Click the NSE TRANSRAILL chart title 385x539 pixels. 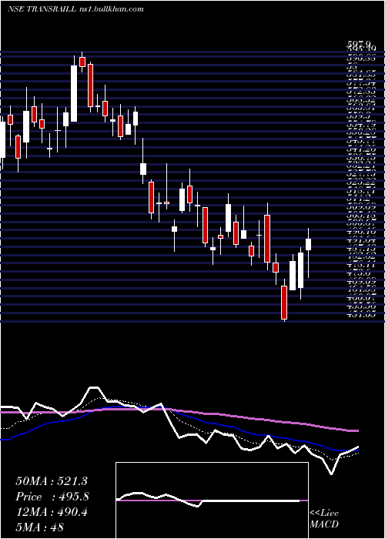click(x=41, y=9)
